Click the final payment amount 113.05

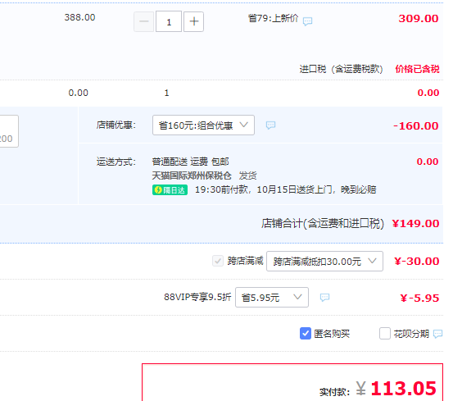pos(403,388)
